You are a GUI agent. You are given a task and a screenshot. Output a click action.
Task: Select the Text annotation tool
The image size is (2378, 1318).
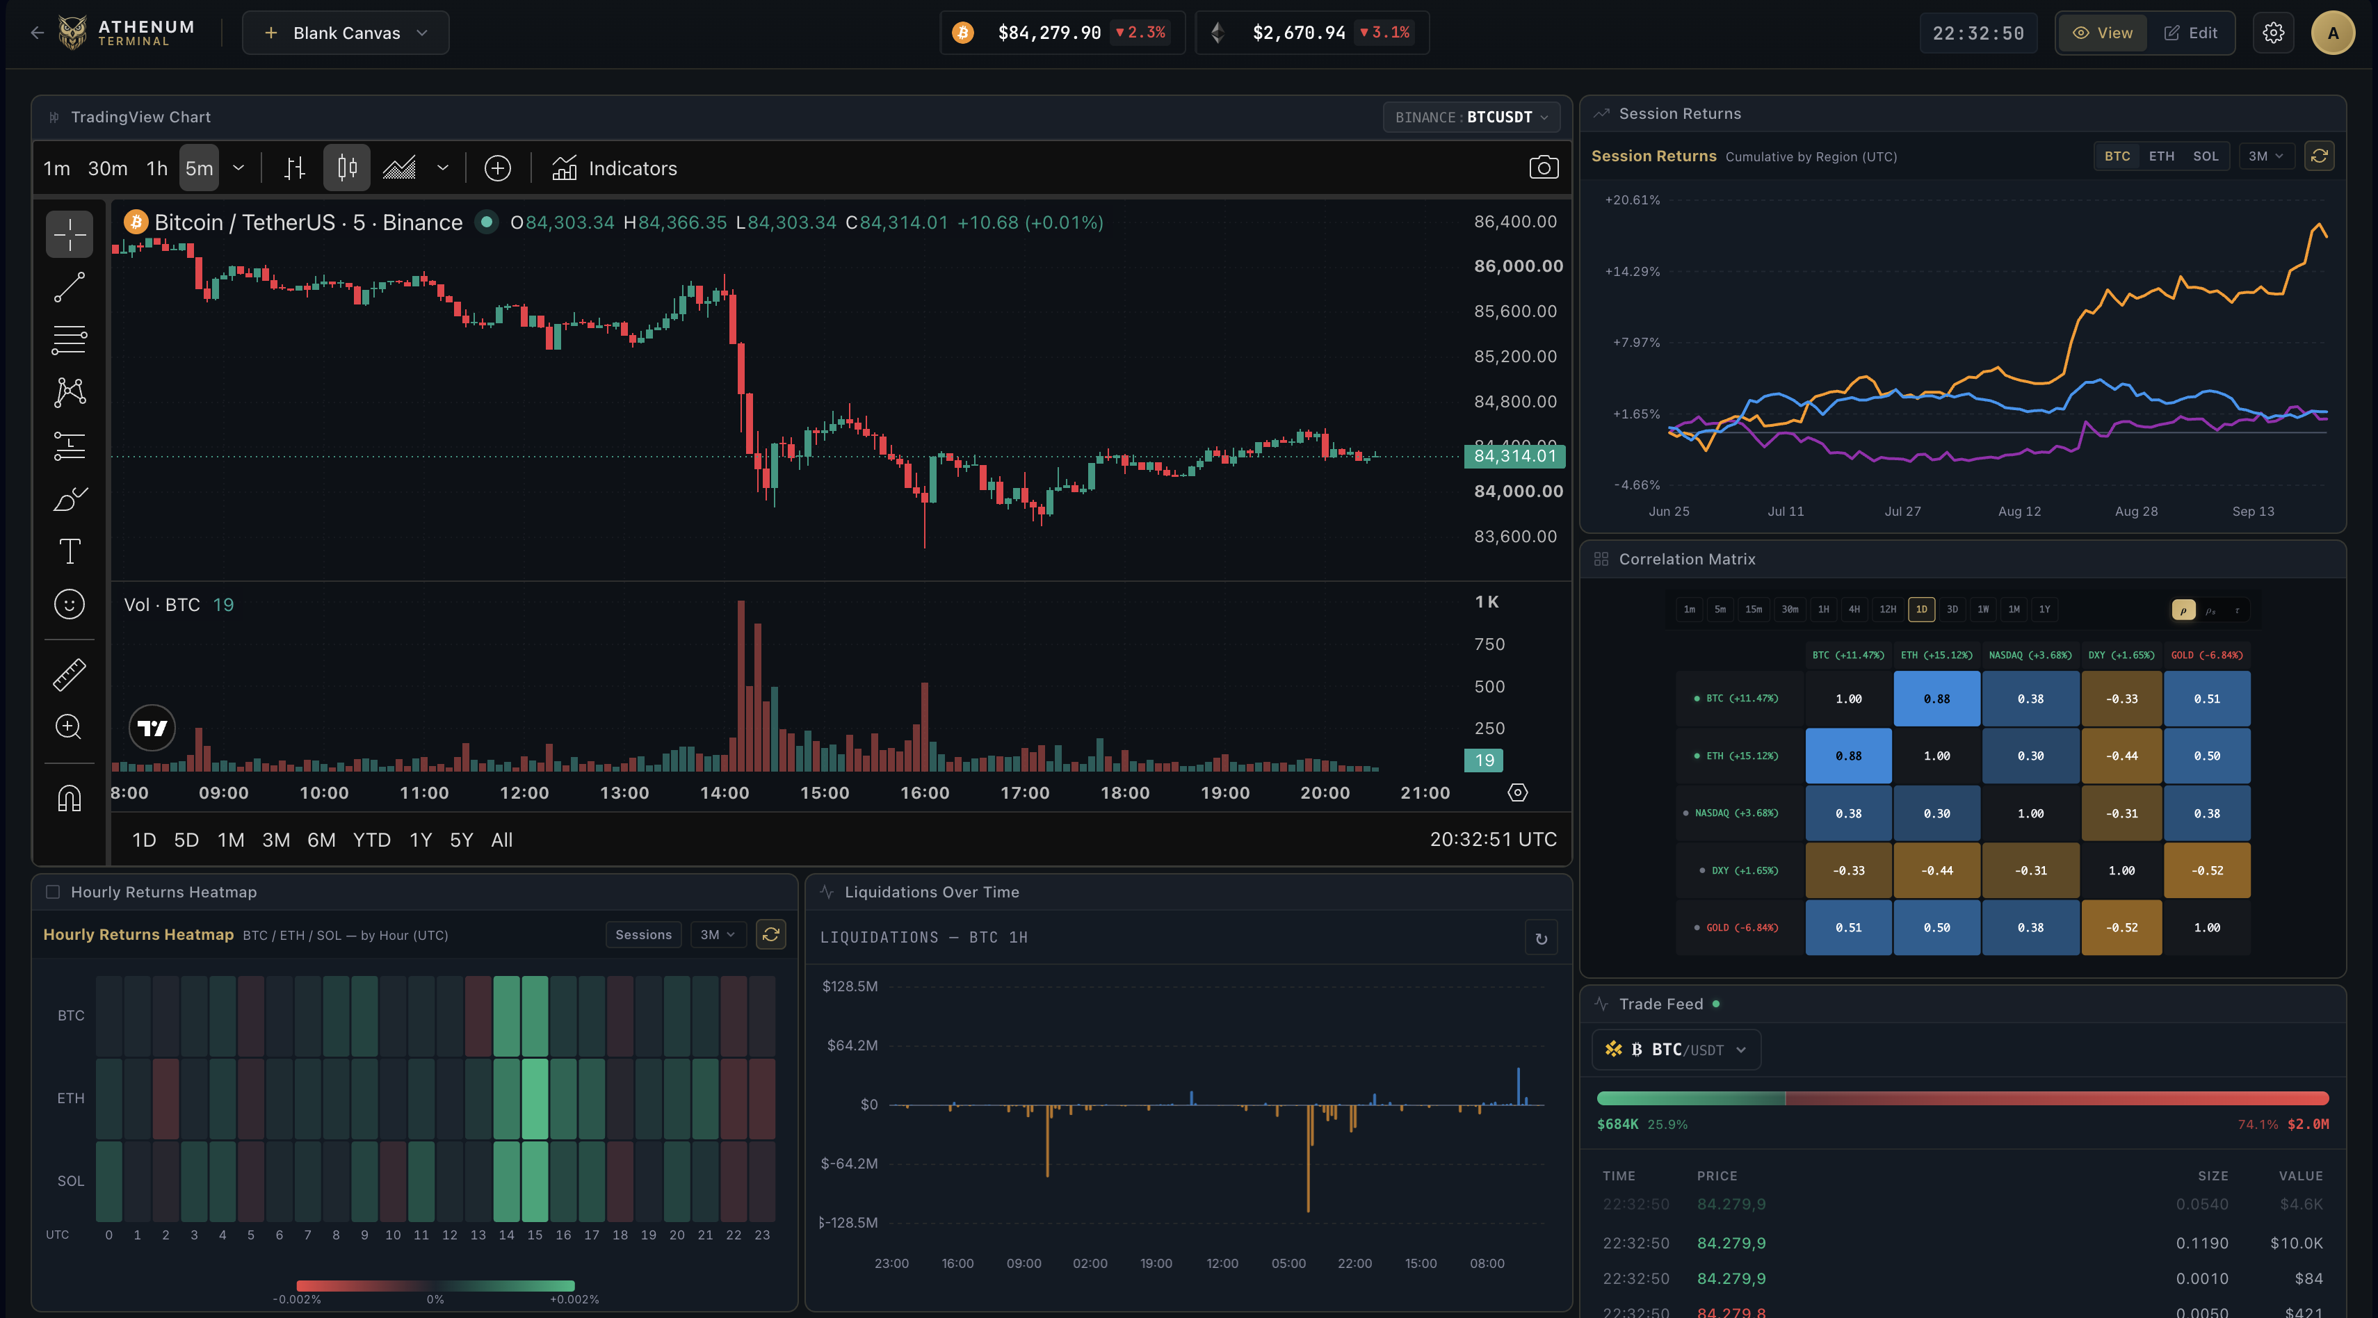70,551
